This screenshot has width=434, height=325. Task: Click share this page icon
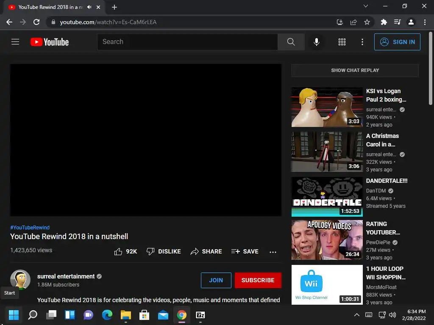tap(353, 22)
